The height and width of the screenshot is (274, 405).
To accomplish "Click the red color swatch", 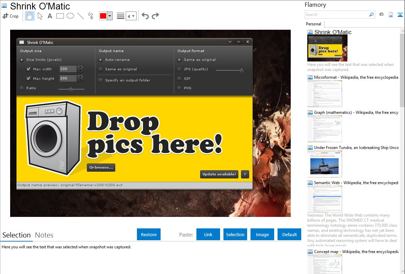I will (x=103, y=16).
